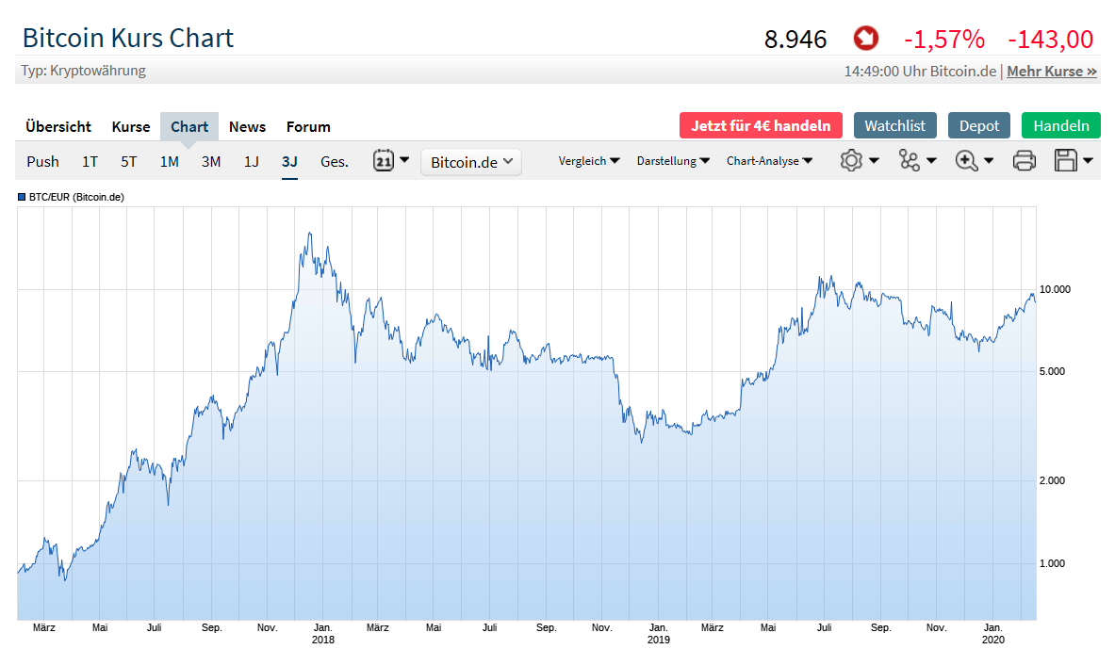The width and height of the screenshot is (1115, 649).
Task: Expand the arrow beside the save icon
Action: coord(1088,161)
